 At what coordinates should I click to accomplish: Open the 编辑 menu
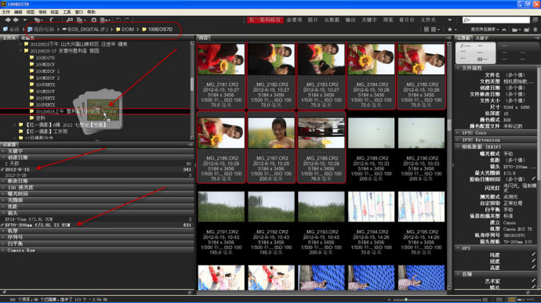[x=18, y=12]
